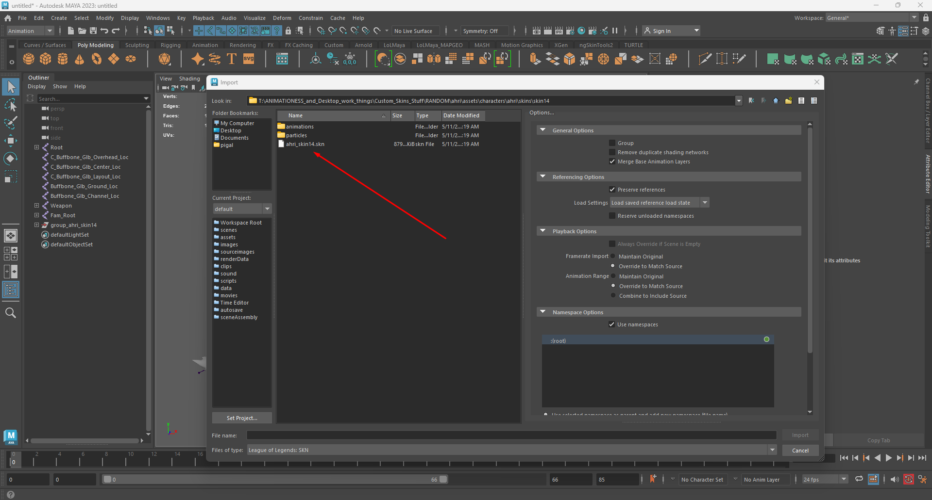This screenshot has height=500, width=932.
Task: Open Files of type dropdown
Action: pos(772,450)
